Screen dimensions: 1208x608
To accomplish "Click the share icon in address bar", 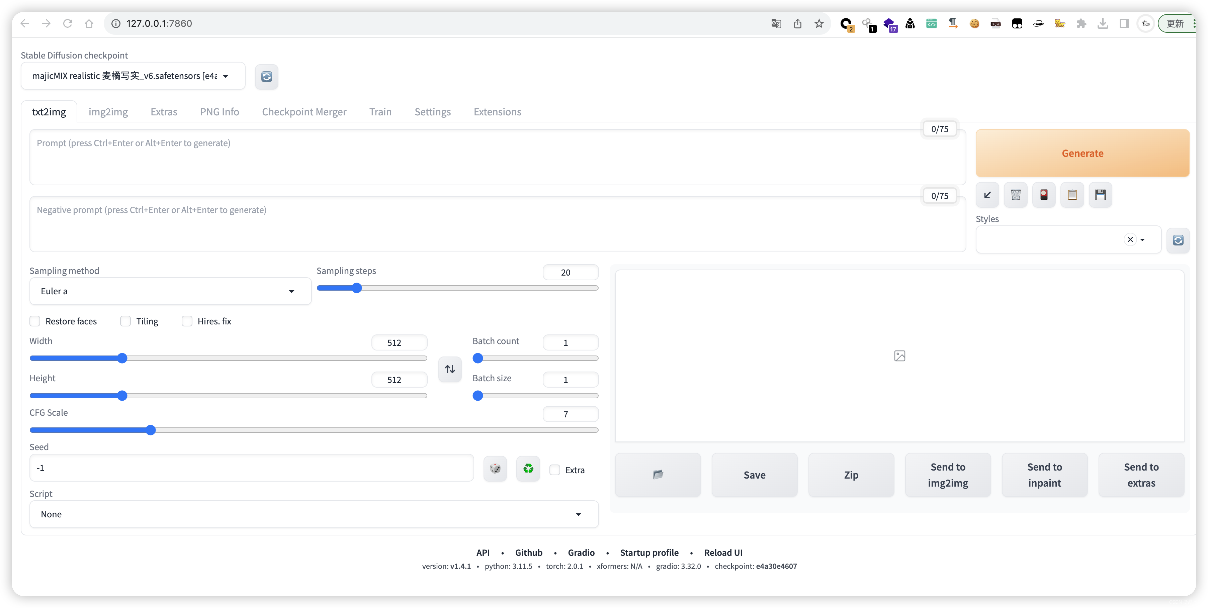I will pyautogui.click(x=797, y=23).
